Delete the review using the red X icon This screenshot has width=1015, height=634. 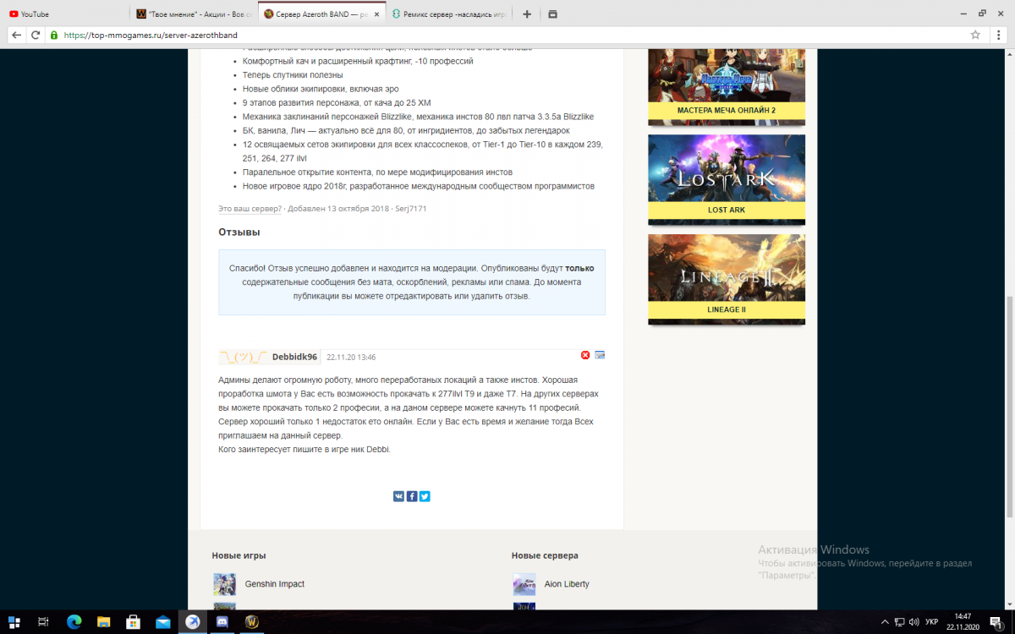[584, 355]
